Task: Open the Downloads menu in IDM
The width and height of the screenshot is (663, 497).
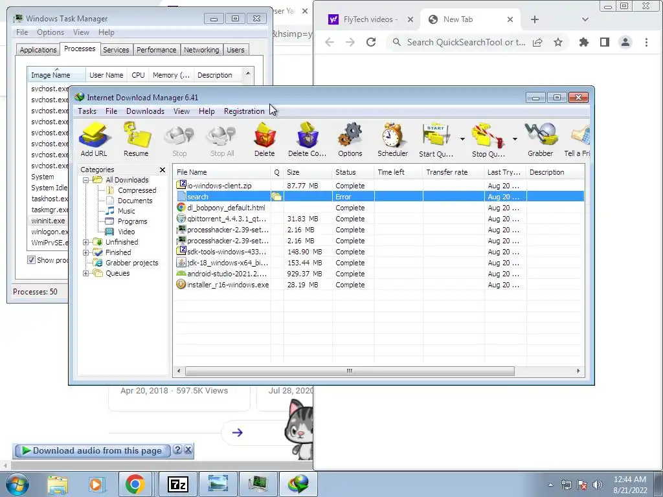Action: (x=145, y=111)
